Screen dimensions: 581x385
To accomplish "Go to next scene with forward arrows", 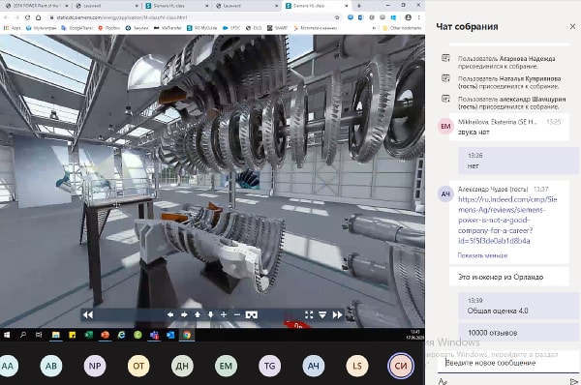I will point(337,314).
